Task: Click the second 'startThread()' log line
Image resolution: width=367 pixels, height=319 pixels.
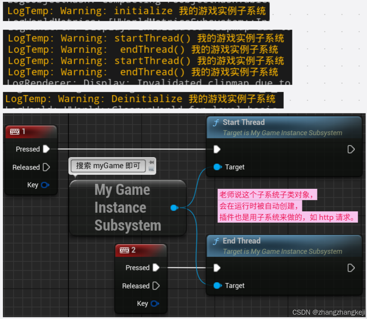Action: click(146, 61)
